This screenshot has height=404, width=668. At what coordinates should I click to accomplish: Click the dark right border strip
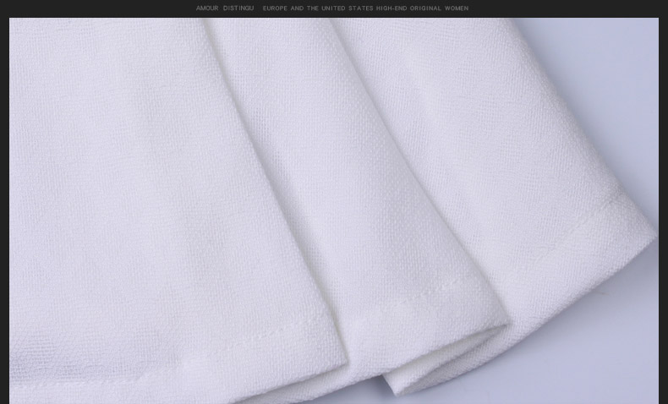click(x=663, y=211)
